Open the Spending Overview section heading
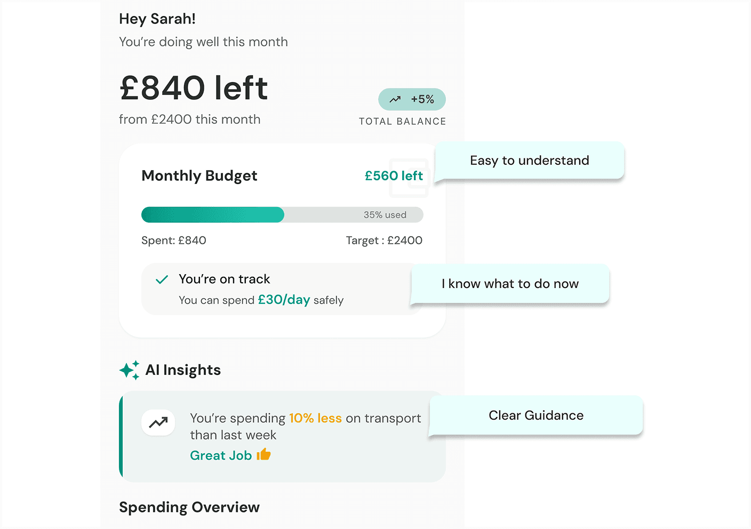Screen dimensions: 751x529 pos(189,507)
